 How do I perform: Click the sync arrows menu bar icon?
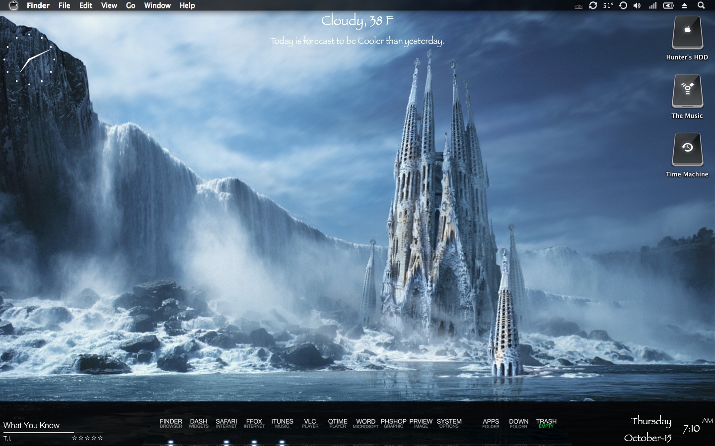point(593,5)
